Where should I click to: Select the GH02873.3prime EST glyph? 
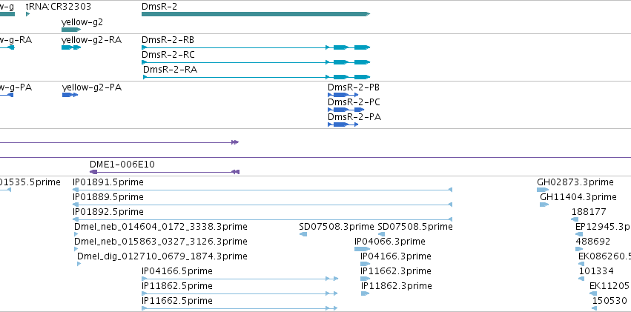tap(543, 190)
